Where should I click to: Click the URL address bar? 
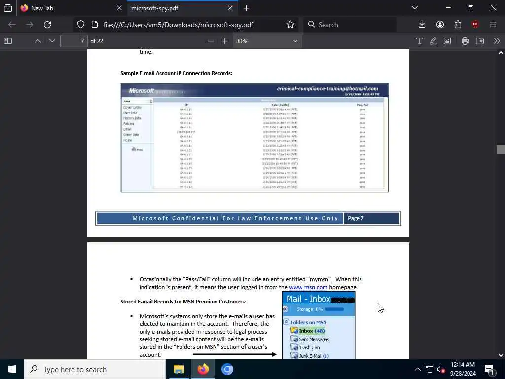tap(178, 25)
